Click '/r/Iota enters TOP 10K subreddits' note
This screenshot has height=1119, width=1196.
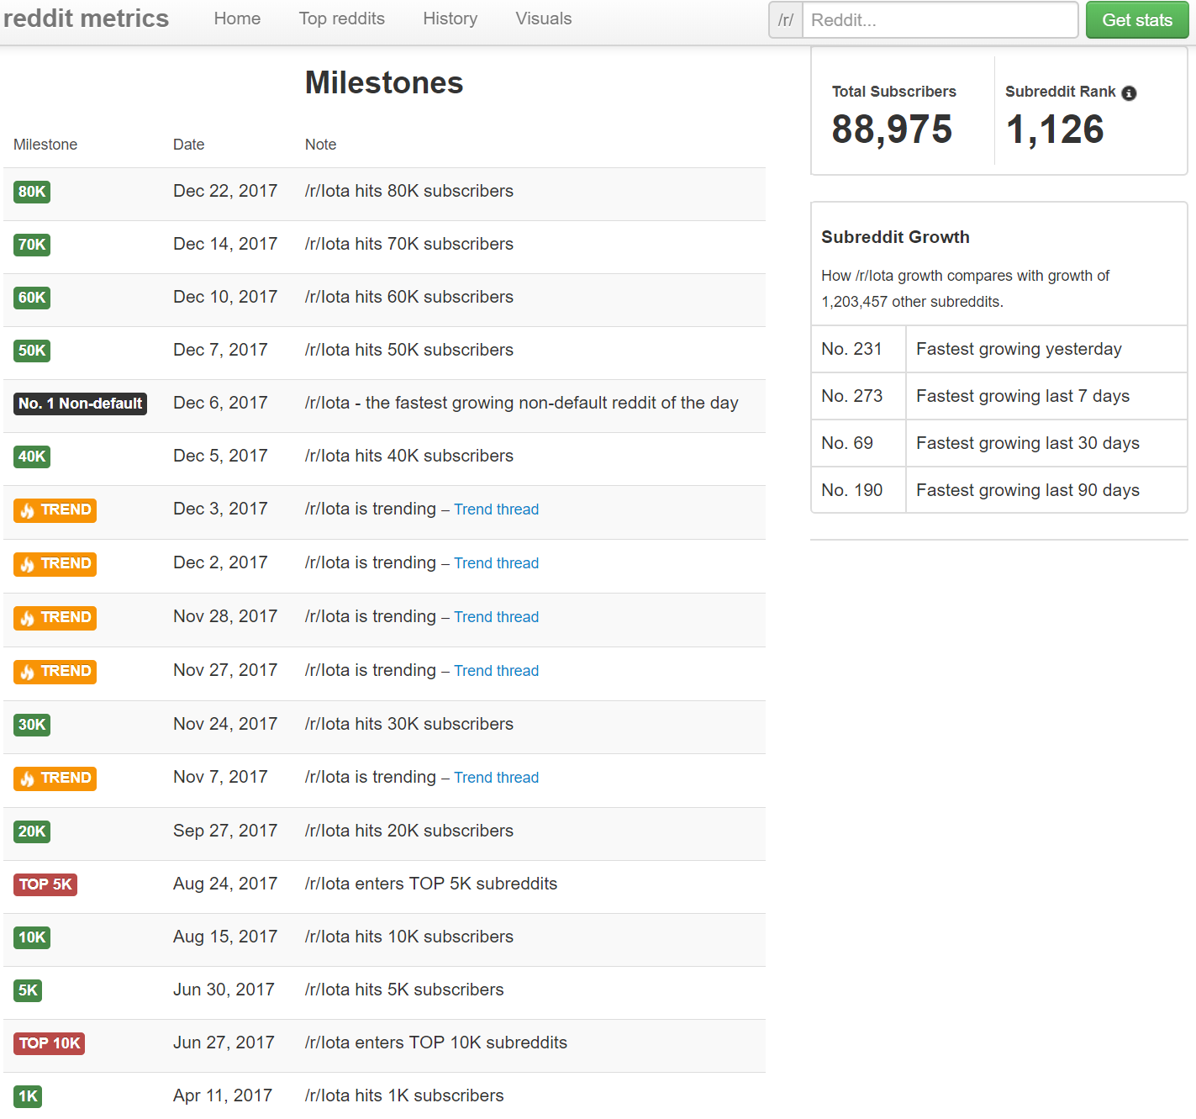pos(436,1042)
